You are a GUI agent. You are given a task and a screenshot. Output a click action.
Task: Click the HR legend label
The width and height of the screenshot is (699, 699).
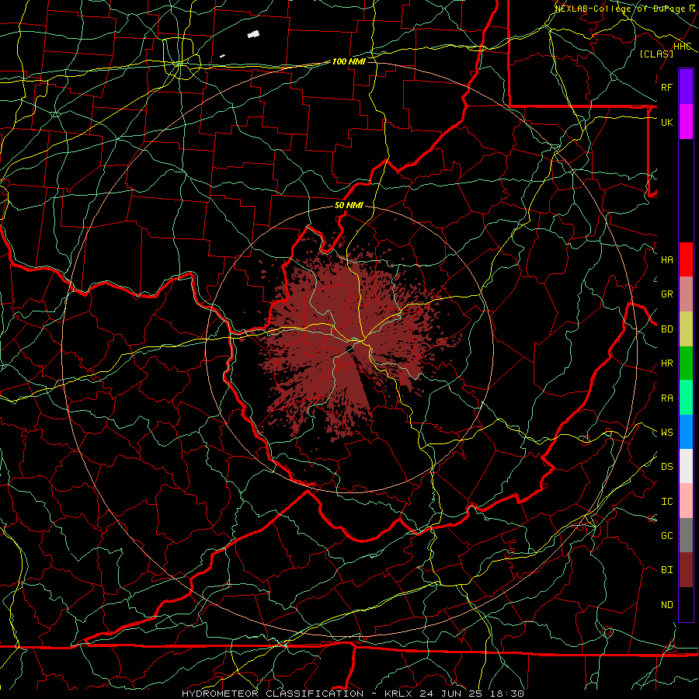666,363
